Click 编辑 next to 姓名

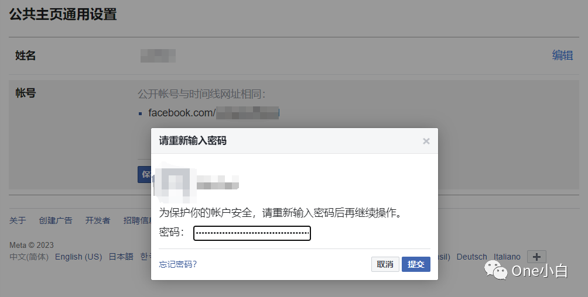click(562, 56)
